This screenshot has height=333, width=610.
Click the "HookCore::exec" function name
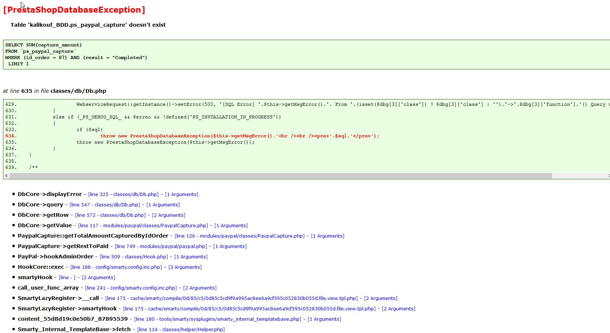(x=41, y=267)
